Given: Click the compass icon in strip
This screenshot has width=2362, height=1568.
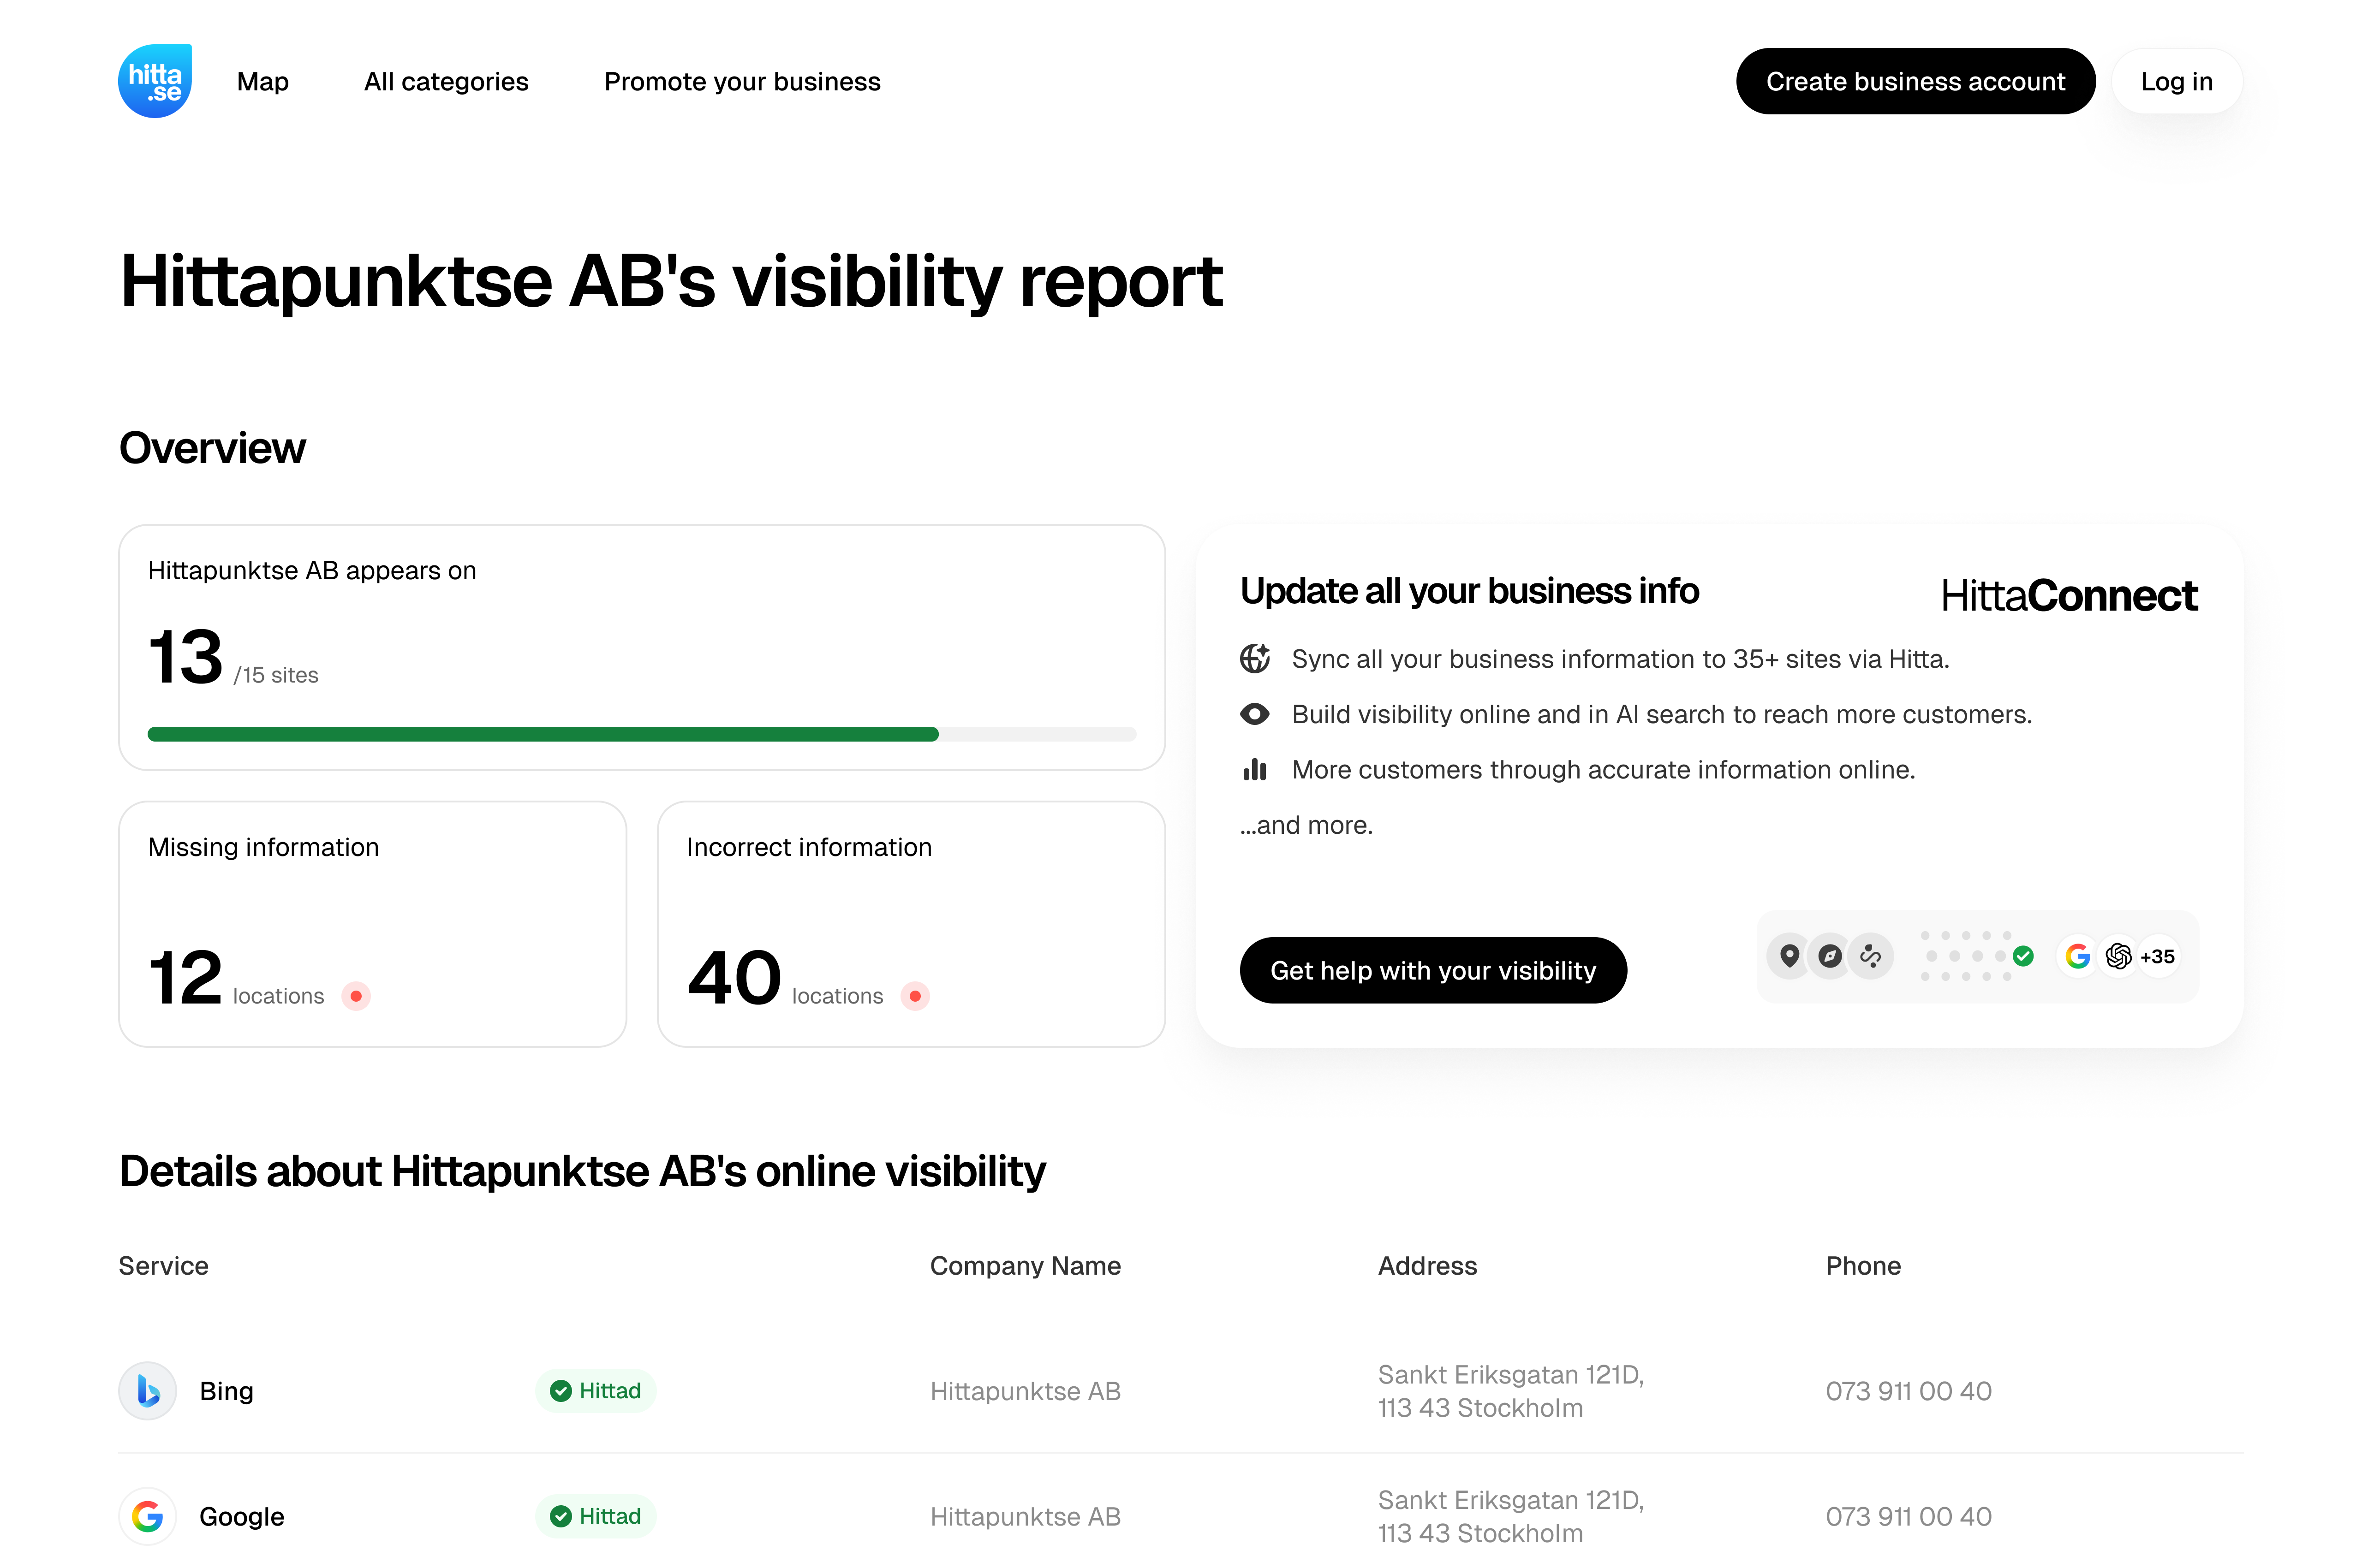Looking at the screenshot, I should pyautogui.click(x=1830, y=956).
